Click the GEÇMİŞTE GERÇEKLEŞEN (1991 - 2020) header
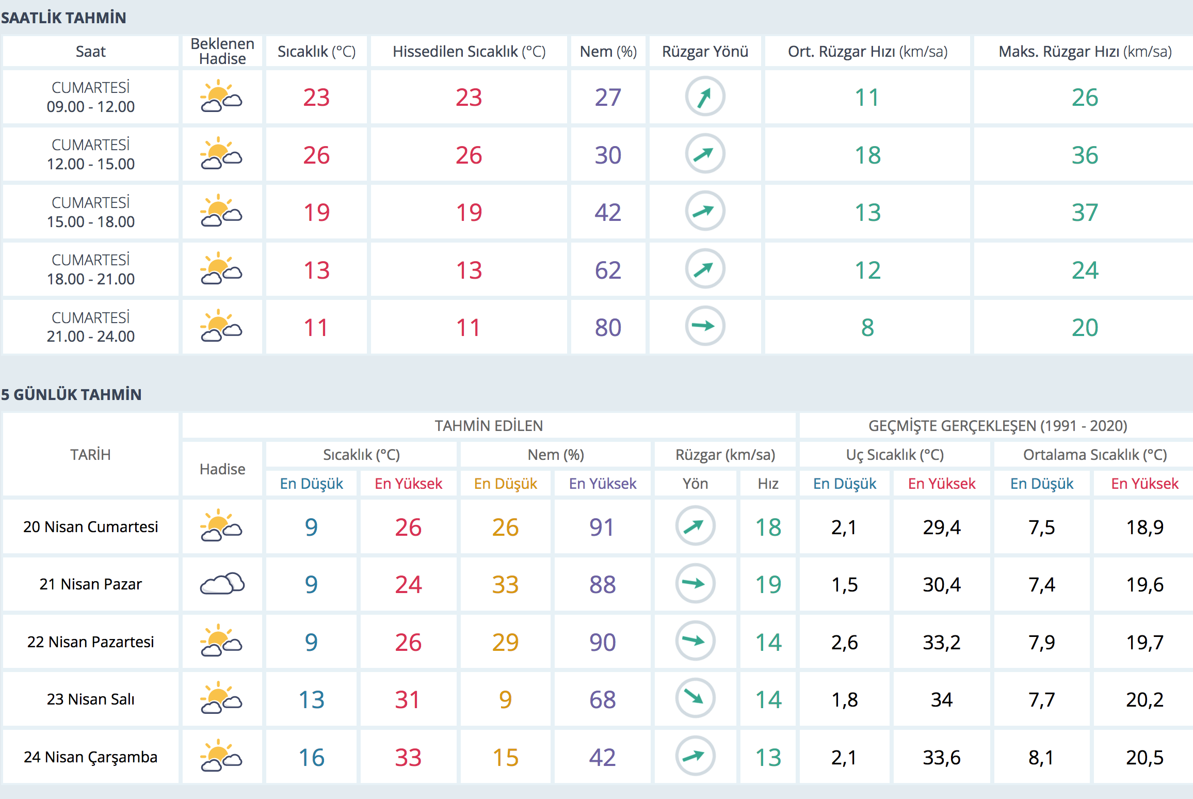The width and height of the screenshot is (1193, 799). tap(997, 426)
